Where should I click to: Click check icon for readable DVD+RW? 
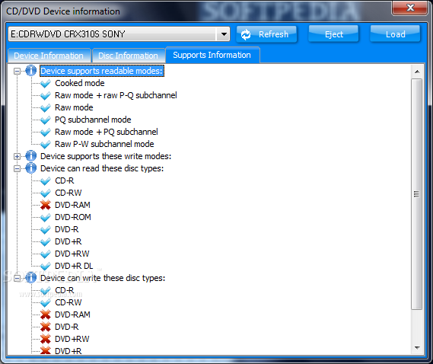46,254
